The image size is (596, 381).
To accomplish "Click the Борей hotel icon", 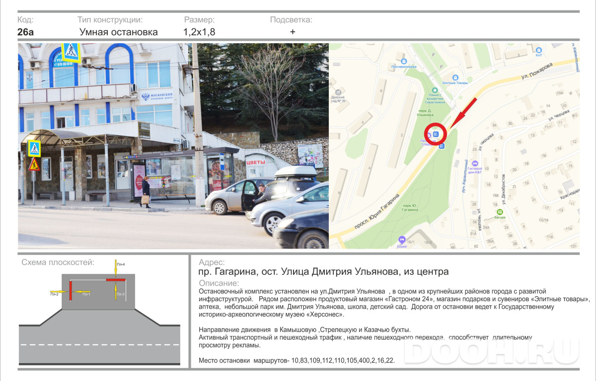I will pos(402,240).
